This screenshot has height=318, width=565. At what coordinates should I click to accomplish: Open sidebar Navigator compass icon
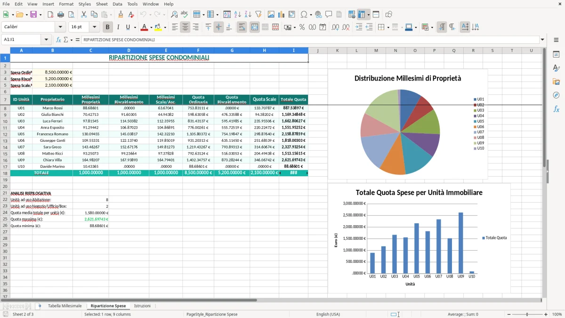click(x=556, y=96)
